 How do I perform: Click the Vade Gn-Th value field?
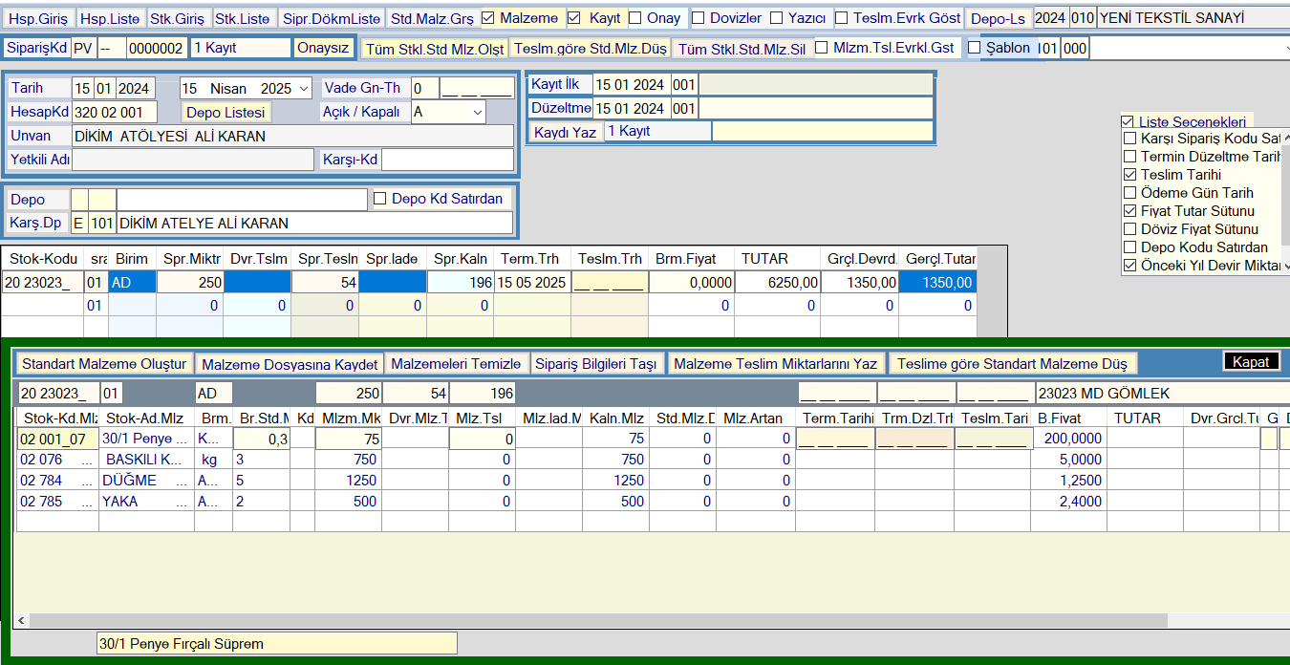coord(425,88)
